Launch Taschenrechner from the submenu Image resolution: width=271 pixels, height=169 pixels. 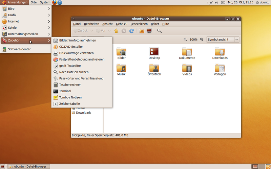click(82, 85)
